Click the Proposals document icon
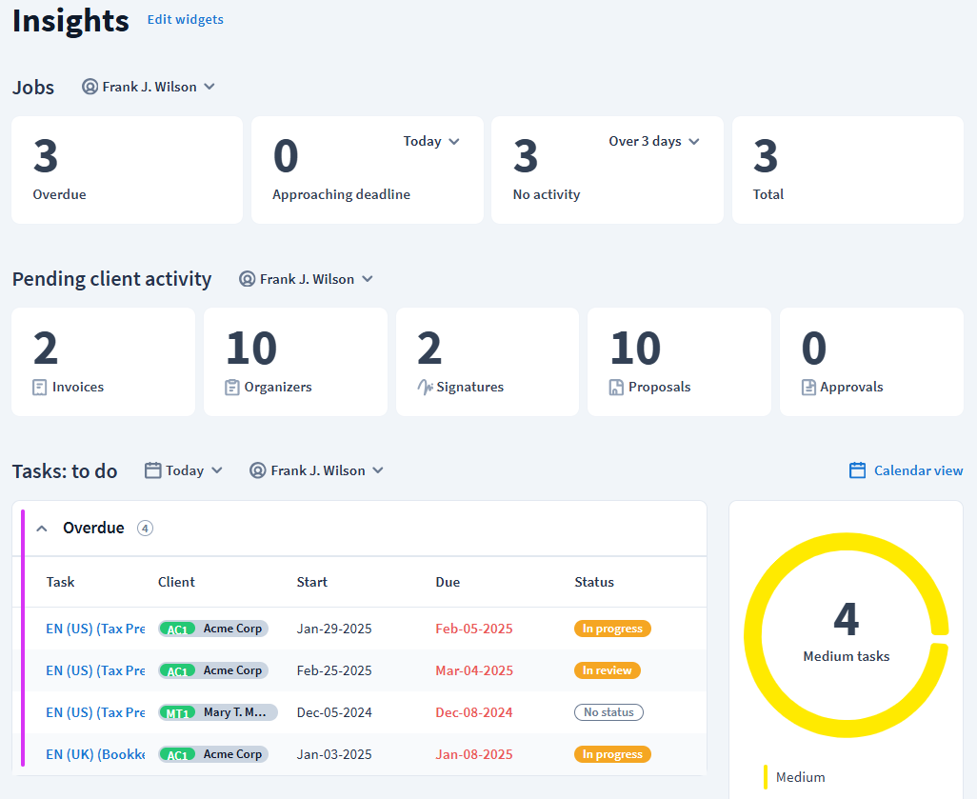 (616, 388)
